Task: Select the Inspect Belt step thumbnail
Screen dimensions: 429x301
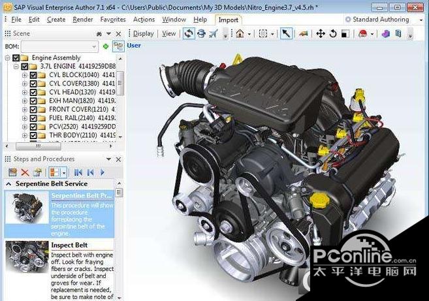Action: click(27, 257)
